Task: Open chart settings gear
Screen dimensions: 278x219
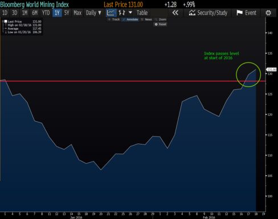Action: click(x=268, y=13)
